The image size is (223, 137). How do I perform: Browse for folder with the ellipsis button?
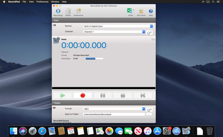pos(149,114)
